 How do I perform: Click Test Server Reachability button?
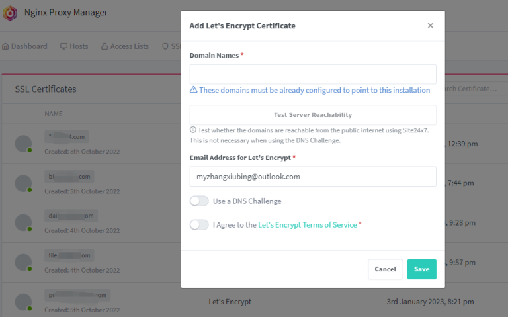(x=313, y=114)
